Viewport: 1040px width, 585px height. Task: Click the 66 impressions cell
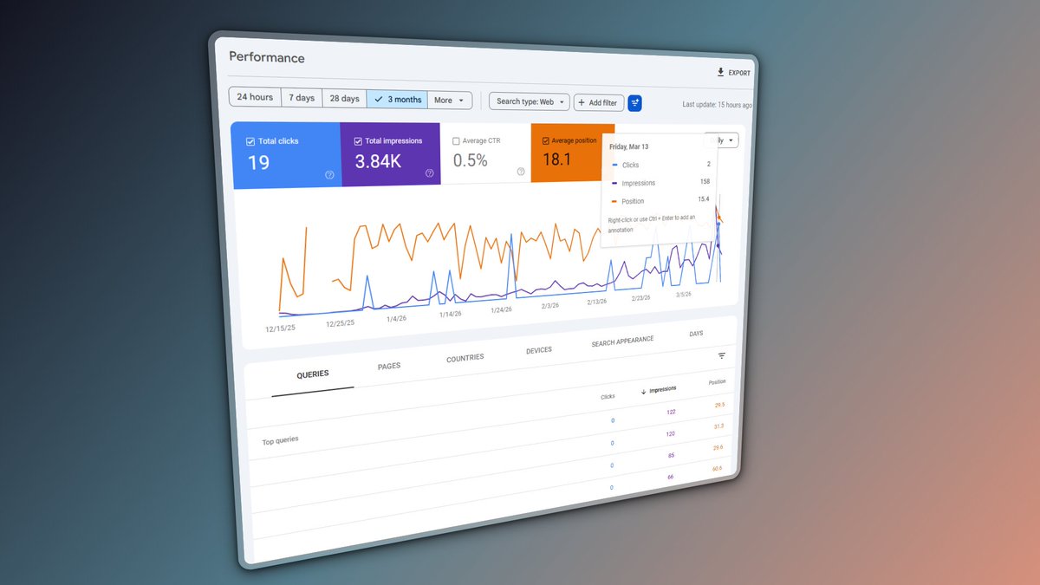(670, 477)
